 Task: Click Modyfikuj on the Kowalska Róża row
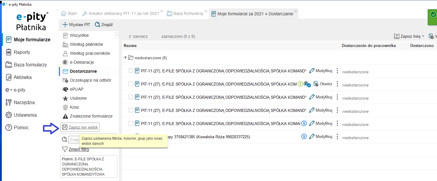click(x=321, y=136)
